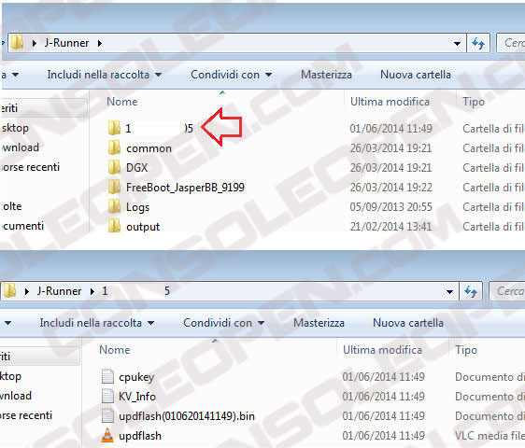Screen dimensions: 525x448
Task: Select updflash(010620141149).bin file
Action: (187, 416)
